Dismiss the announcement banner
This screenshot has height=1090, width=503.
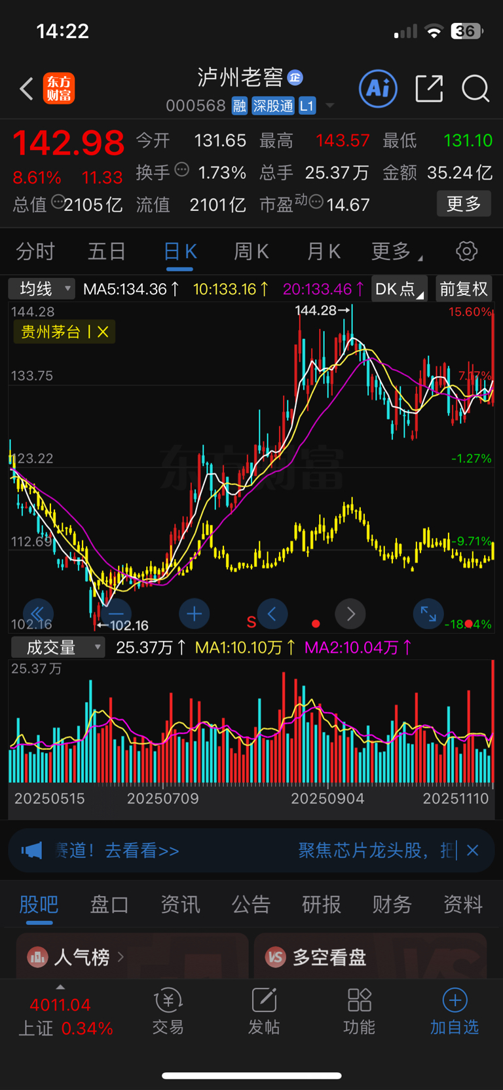pos(472,851)
